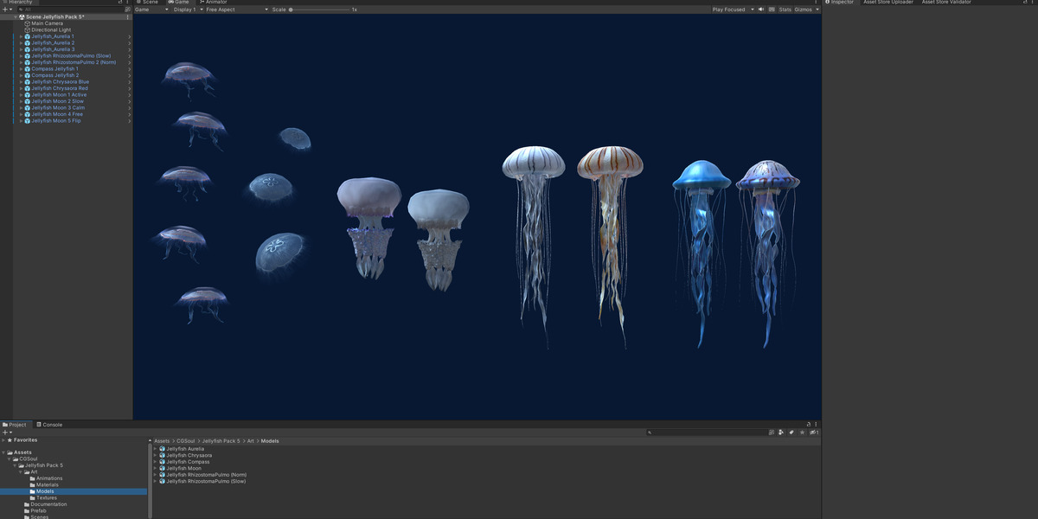Image resolution: width=1038 pixels, height=519 pixels.
Task: Click the Hierarchy search field
Action: coord(72,10)
